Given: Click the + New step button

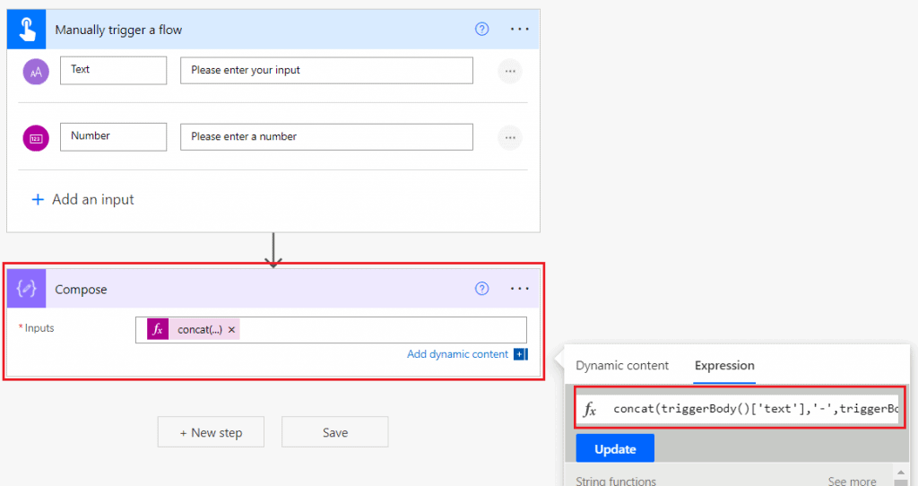Looking at the screenshot, I should tap(211, 432).
